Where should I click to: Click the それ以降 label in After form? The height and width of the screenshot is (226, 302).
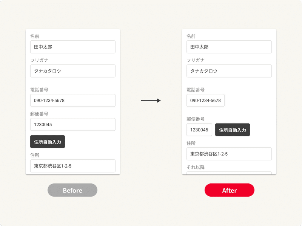tap(196, 167)
